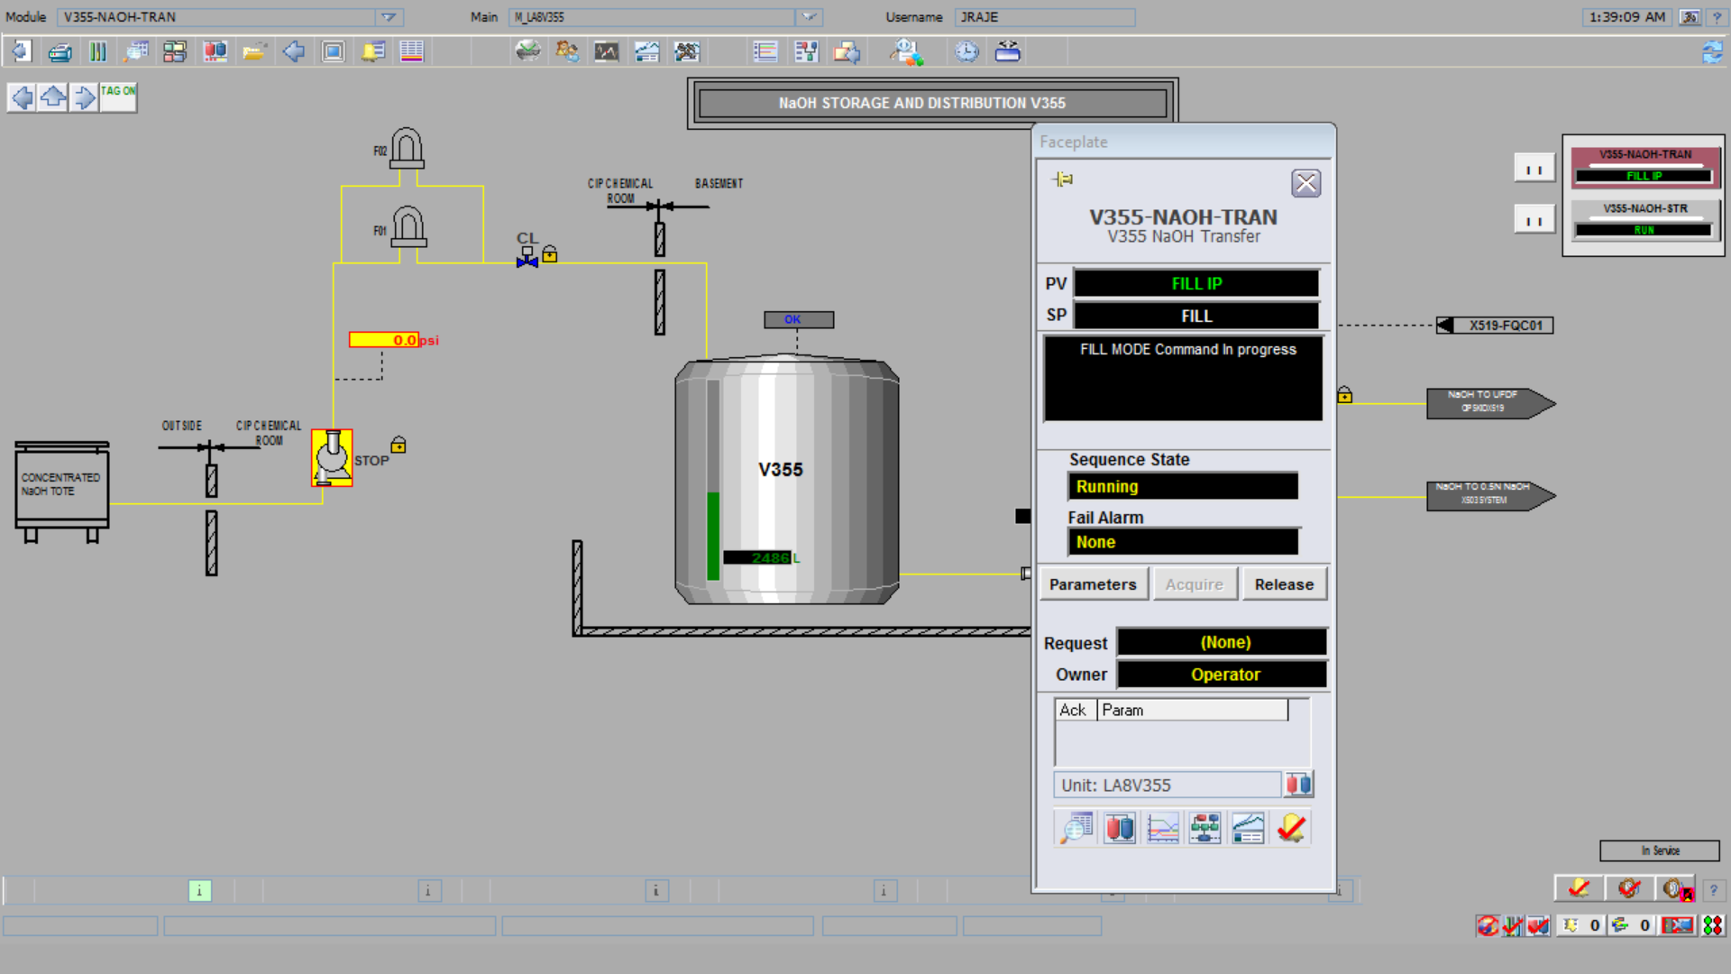This screenshot has width=1731, height=974.
Task: Acknowledge alarms with faceplate bell check icon
Action: 1291,828
